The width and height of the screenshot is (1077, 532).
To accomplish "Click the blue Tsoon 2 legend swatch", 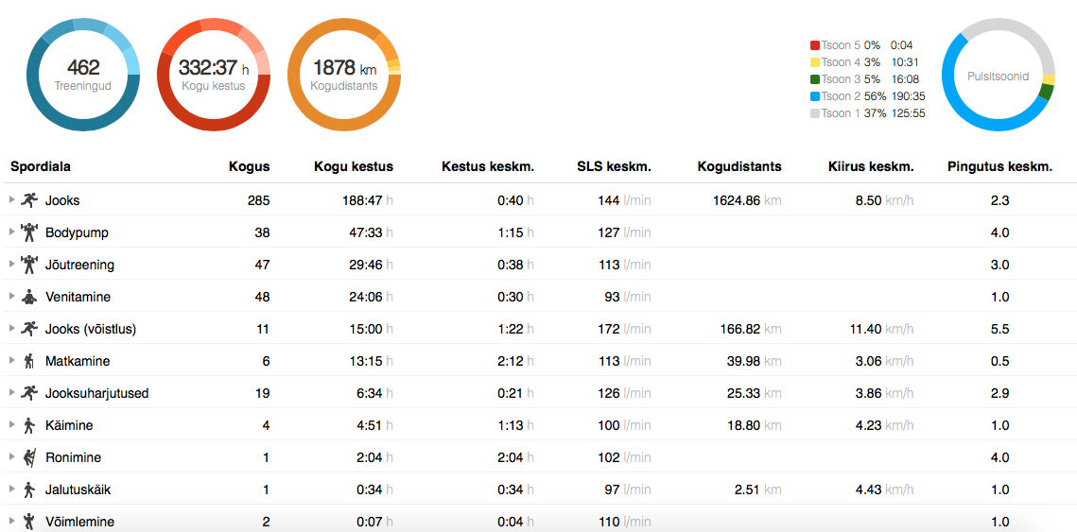I will point(814,96).
